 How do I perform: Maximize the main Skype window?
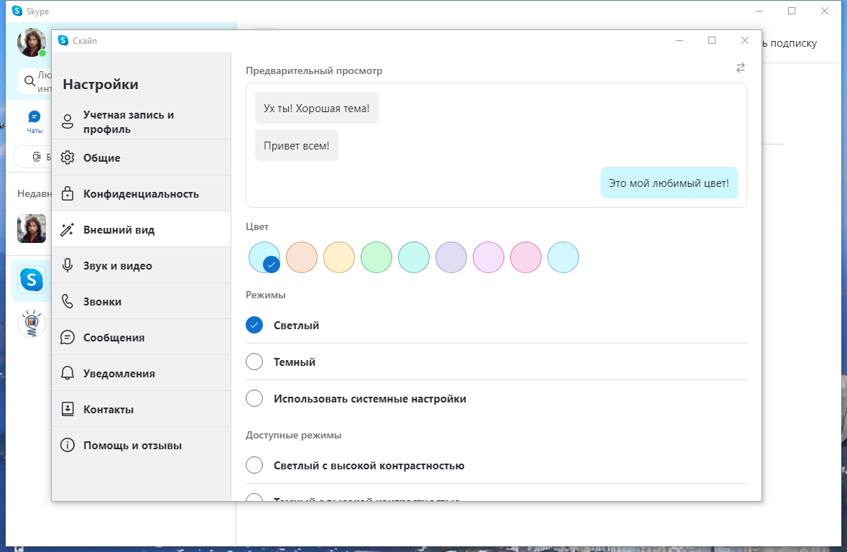[792, 11]
